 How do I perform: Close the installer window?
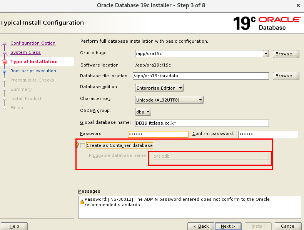click(298, 5)
